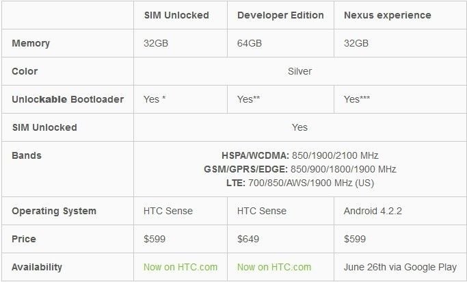
Task: Click the '64GB' memory cell
Action: 250,43
